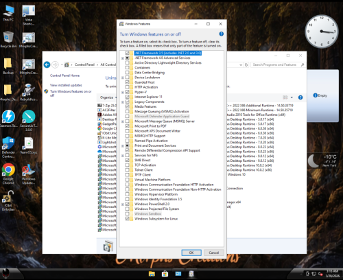Click the taskbar clock showing date and time
Viewport: 343px width, 280px height.
333,273
